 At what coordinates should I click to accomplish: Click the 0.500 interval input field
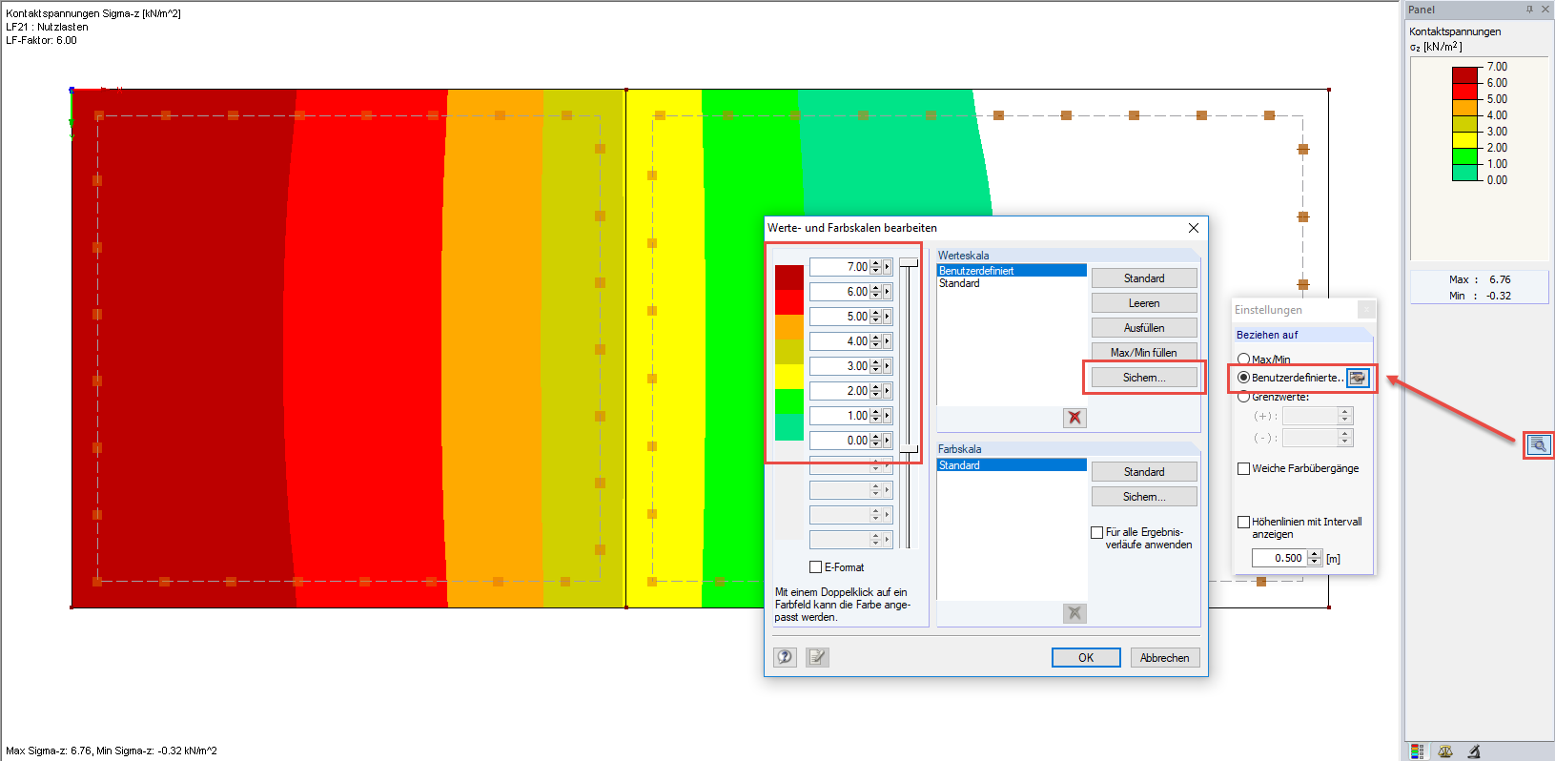point(1279,558)
